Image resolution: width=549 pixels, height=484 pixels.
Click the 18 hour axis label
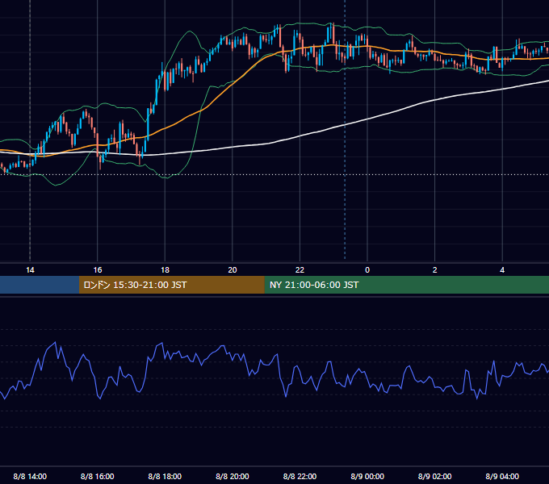[x=165, y=270]
